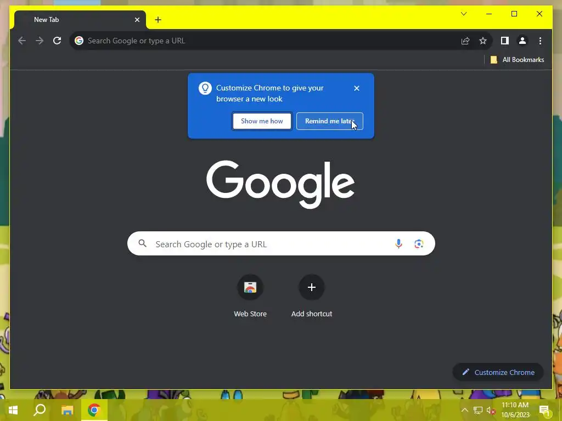Go back using the back arrow
Screen dimensions: 562x421
pos(22,41)
